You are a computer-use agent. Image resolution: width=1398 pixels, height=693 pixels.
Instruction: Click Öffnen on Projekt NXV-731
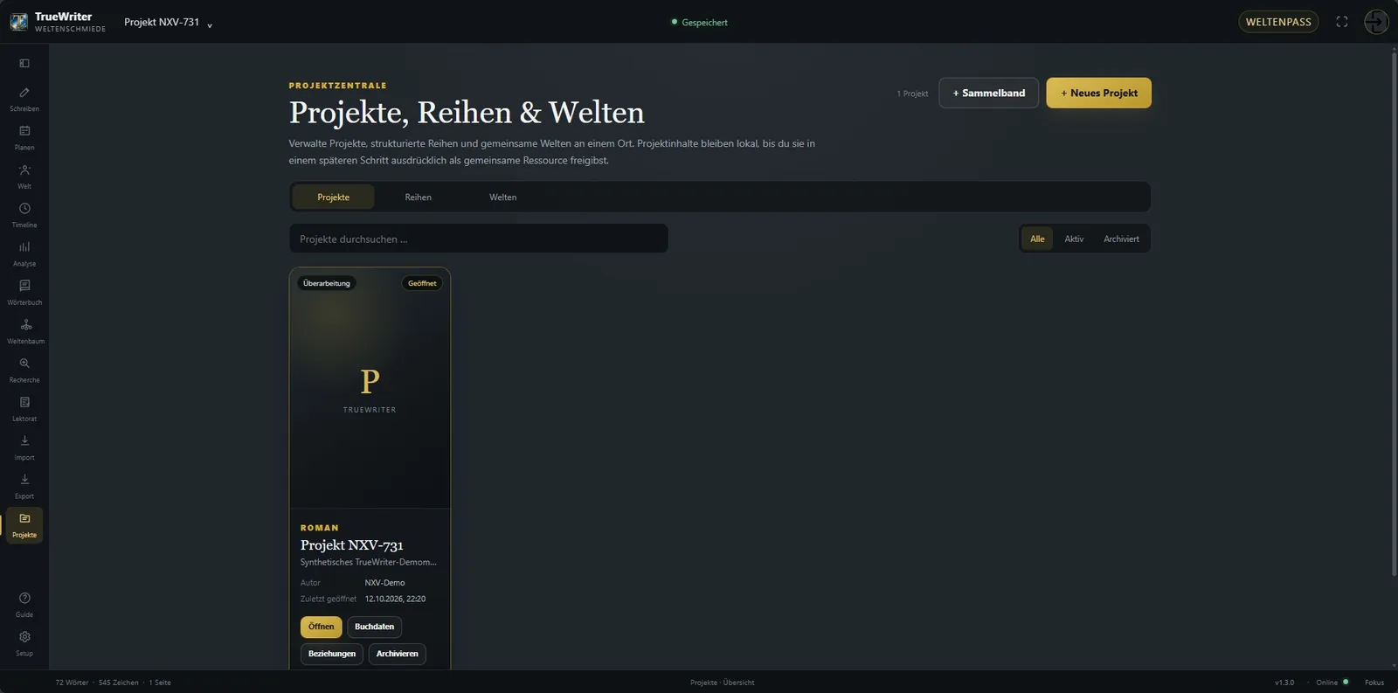point(321,627)
